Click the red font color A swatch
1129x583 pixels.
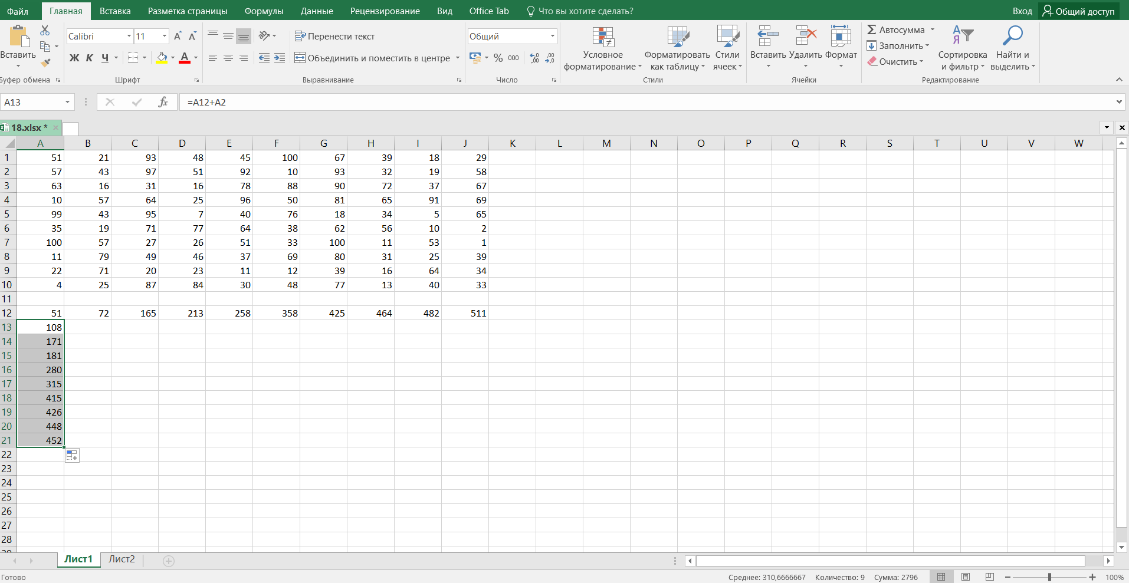[185, 58]
